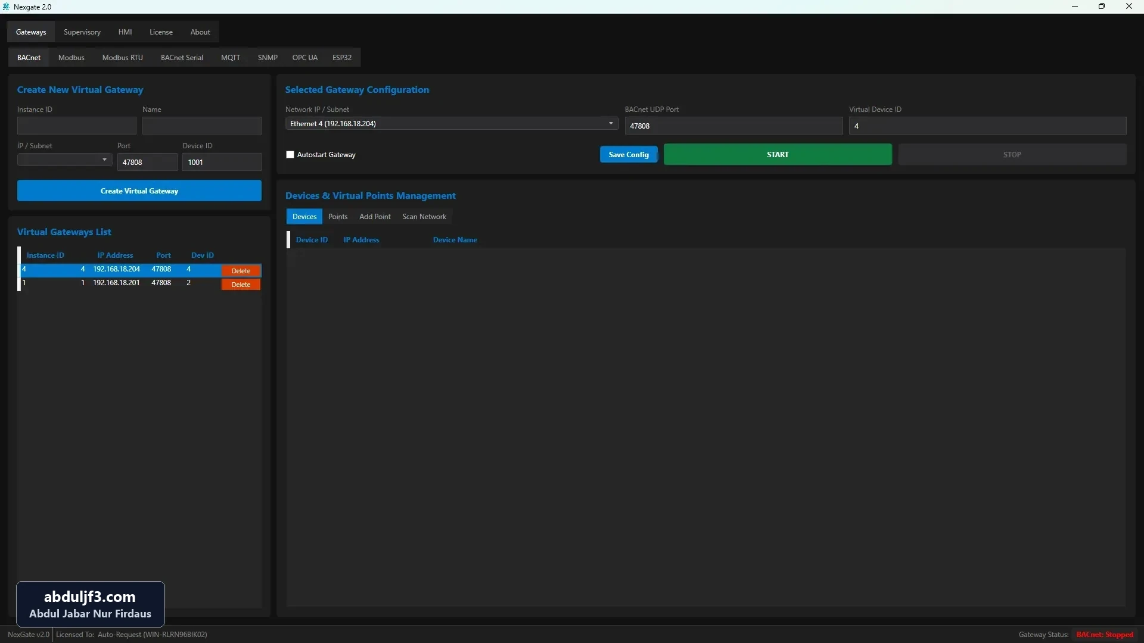Switch to the Supervisory tab
The width and height of the screenshot is (1144, 643).
(x=82, y=32)
